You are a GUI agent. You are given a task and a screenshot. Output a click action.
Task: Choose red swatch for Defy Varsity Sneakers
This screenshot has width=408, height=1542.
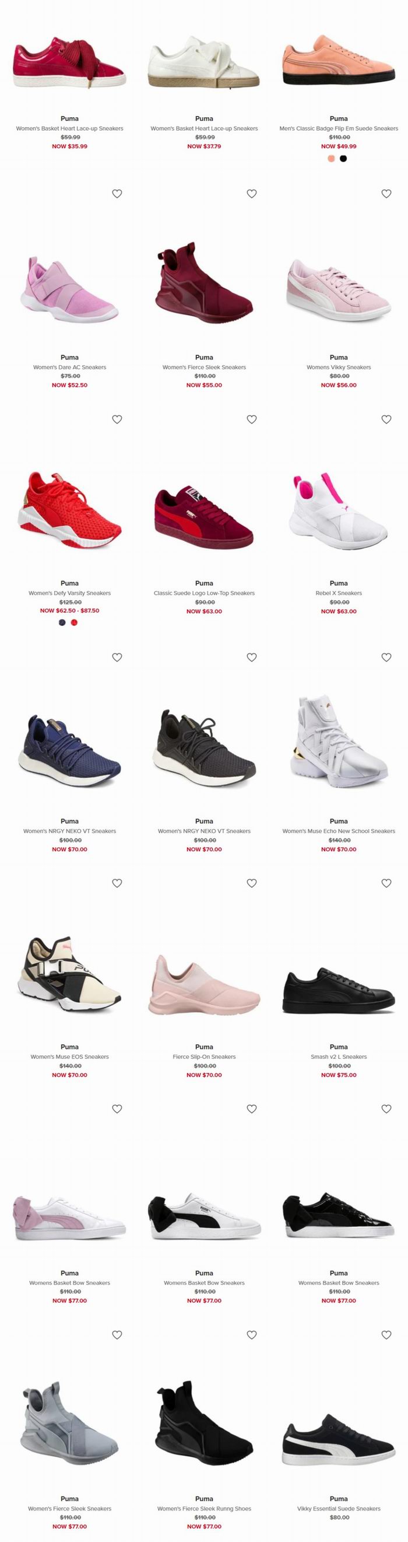[74, 623]
